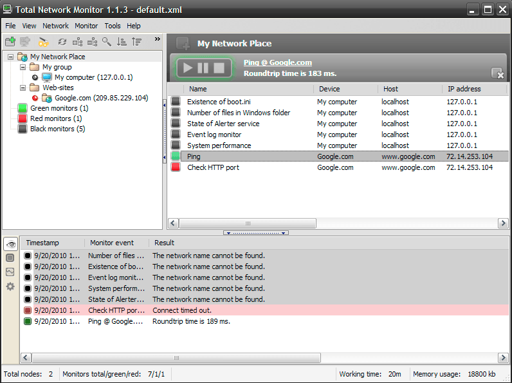Collapse the My Network Place tree node
Viewport: 512px width, 383px height.
[10, 57]
